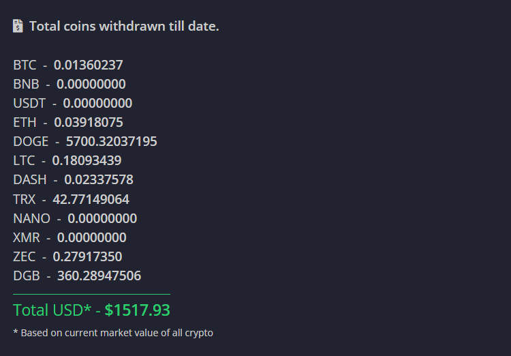Viewport: 511px width, 356px height.
Task: Click the DOGE amount 5700.32037195
Action: click(111, 142)
